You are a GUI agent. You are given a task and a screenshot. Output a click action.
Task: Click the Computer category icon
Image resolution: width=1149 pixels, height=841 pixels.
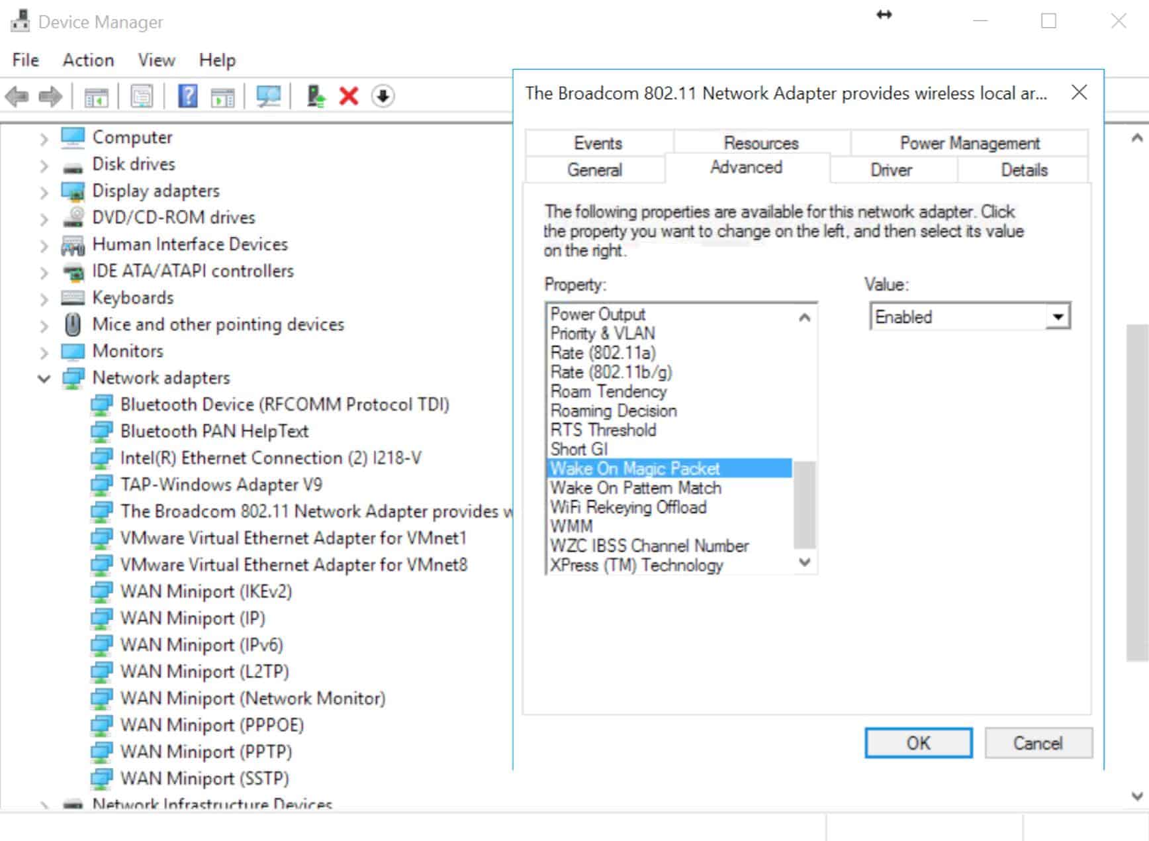point(73,137)
